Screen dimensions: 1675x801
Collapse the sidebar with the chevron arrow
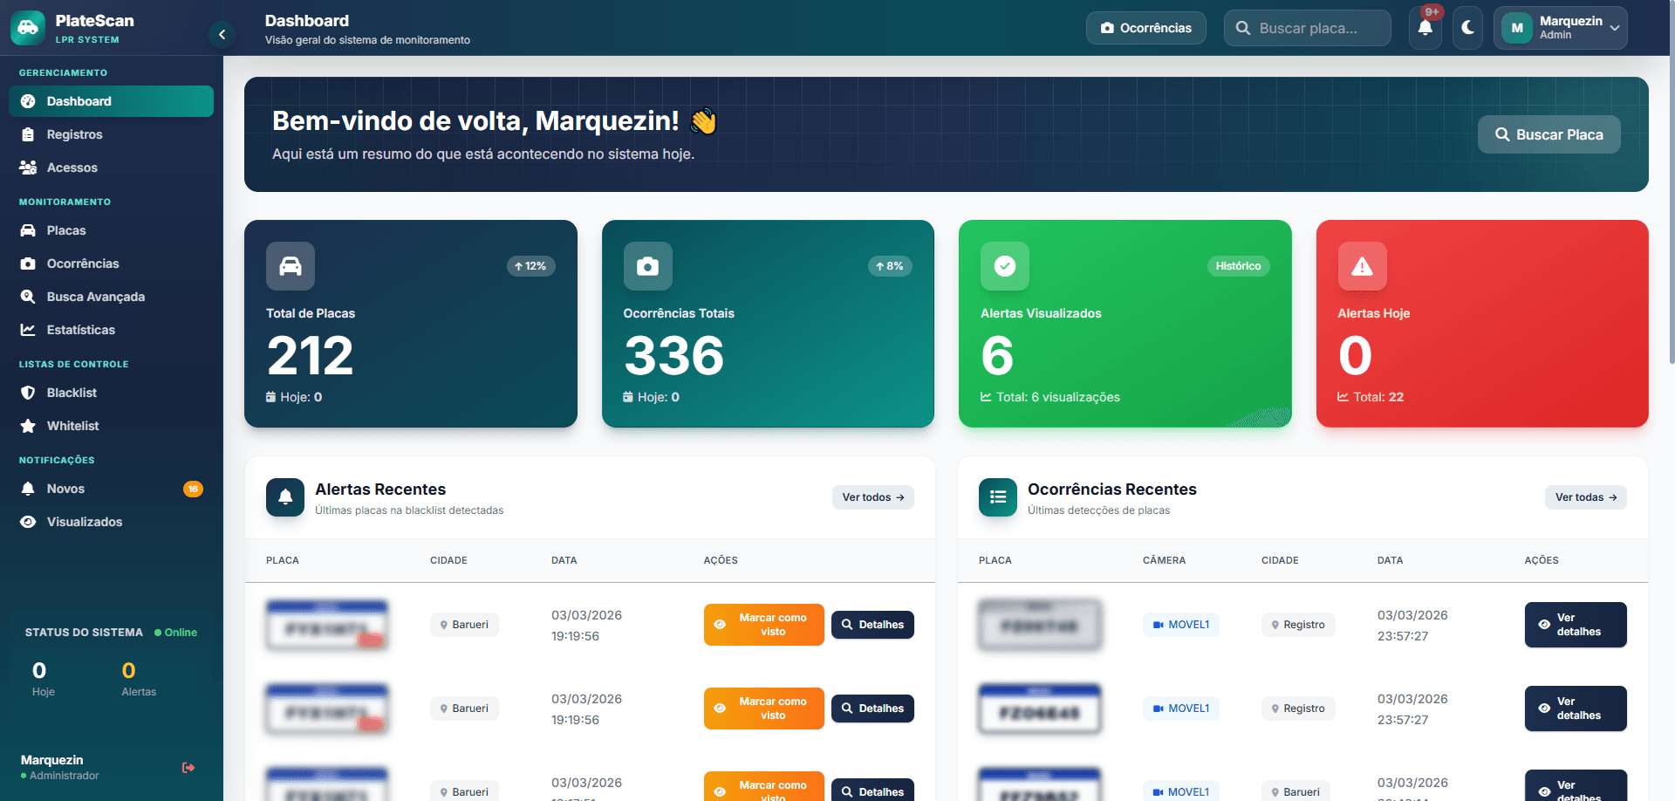point(222,33)
